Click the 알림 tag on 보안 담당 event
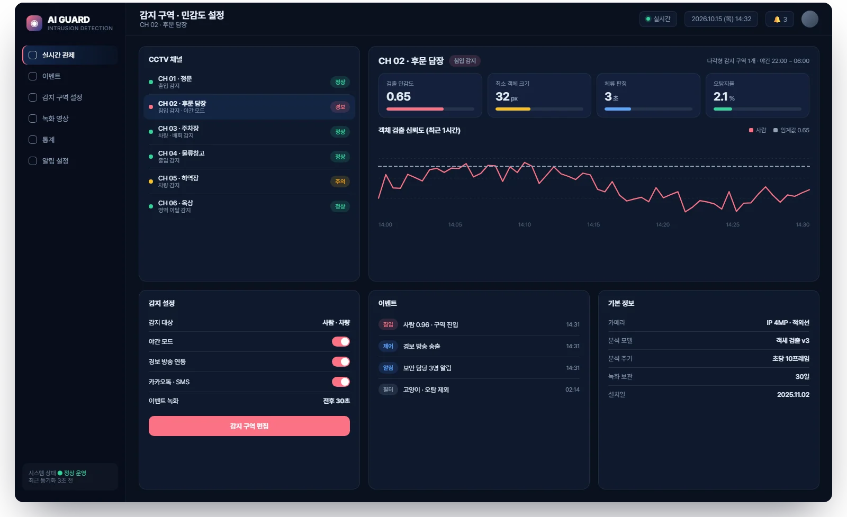 click(388, 368)
